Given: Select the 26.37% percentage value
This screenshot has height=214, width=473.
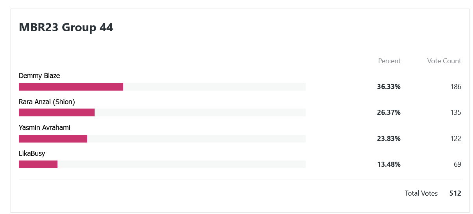Looking at the screenshot, I should (389, 112).
